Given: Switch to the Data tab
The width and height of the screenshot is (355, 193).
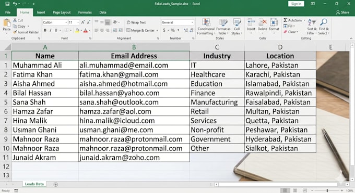Looking at the screenshot, I should 103,12.
